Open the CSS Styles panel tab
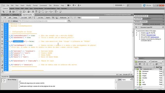Viewport: 165px width, 93px height. pyautogui.click(x=138, y=19)
